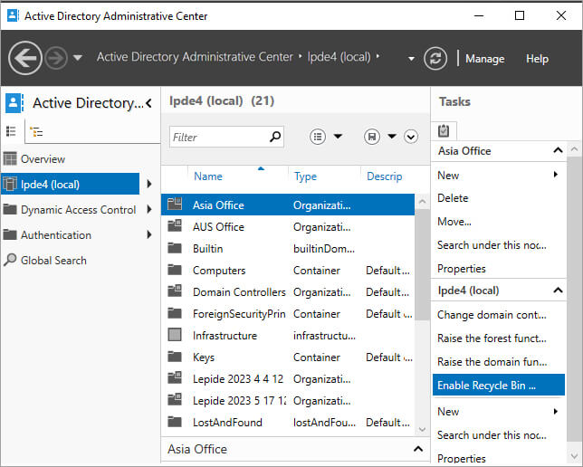Select the Infrastructure row
Screen dimensions: 583x467
click(288, 336)
